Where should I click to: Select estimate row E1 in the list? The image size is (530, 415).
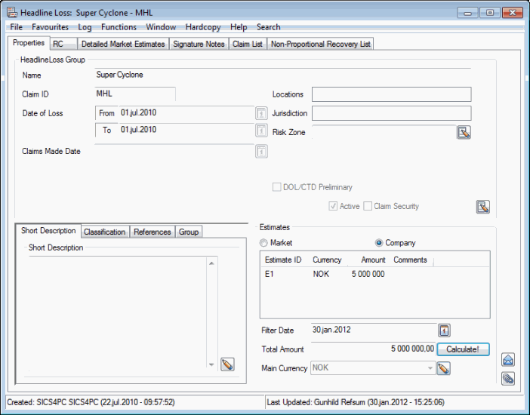(x=325, y=274)
